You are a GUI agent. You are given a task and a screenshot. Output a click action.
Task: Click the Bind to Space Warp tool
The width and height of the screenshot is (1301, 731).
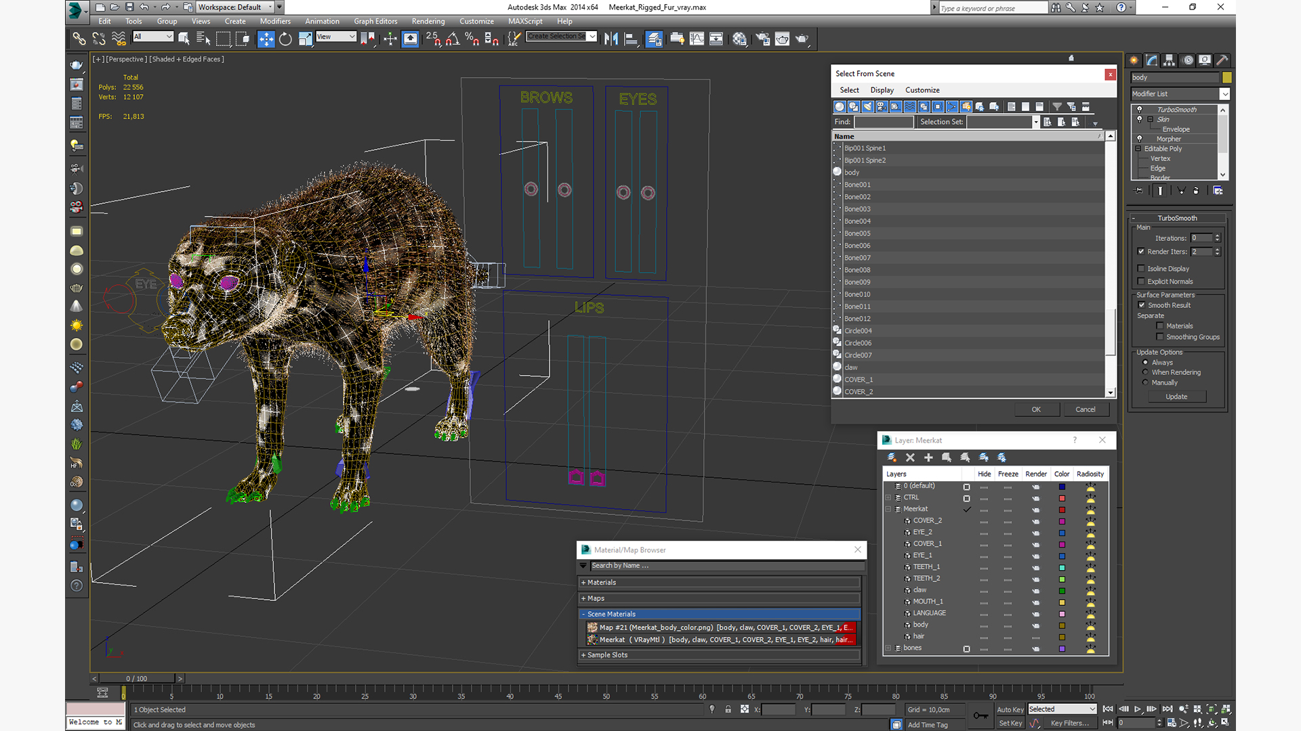click(119, 39)
